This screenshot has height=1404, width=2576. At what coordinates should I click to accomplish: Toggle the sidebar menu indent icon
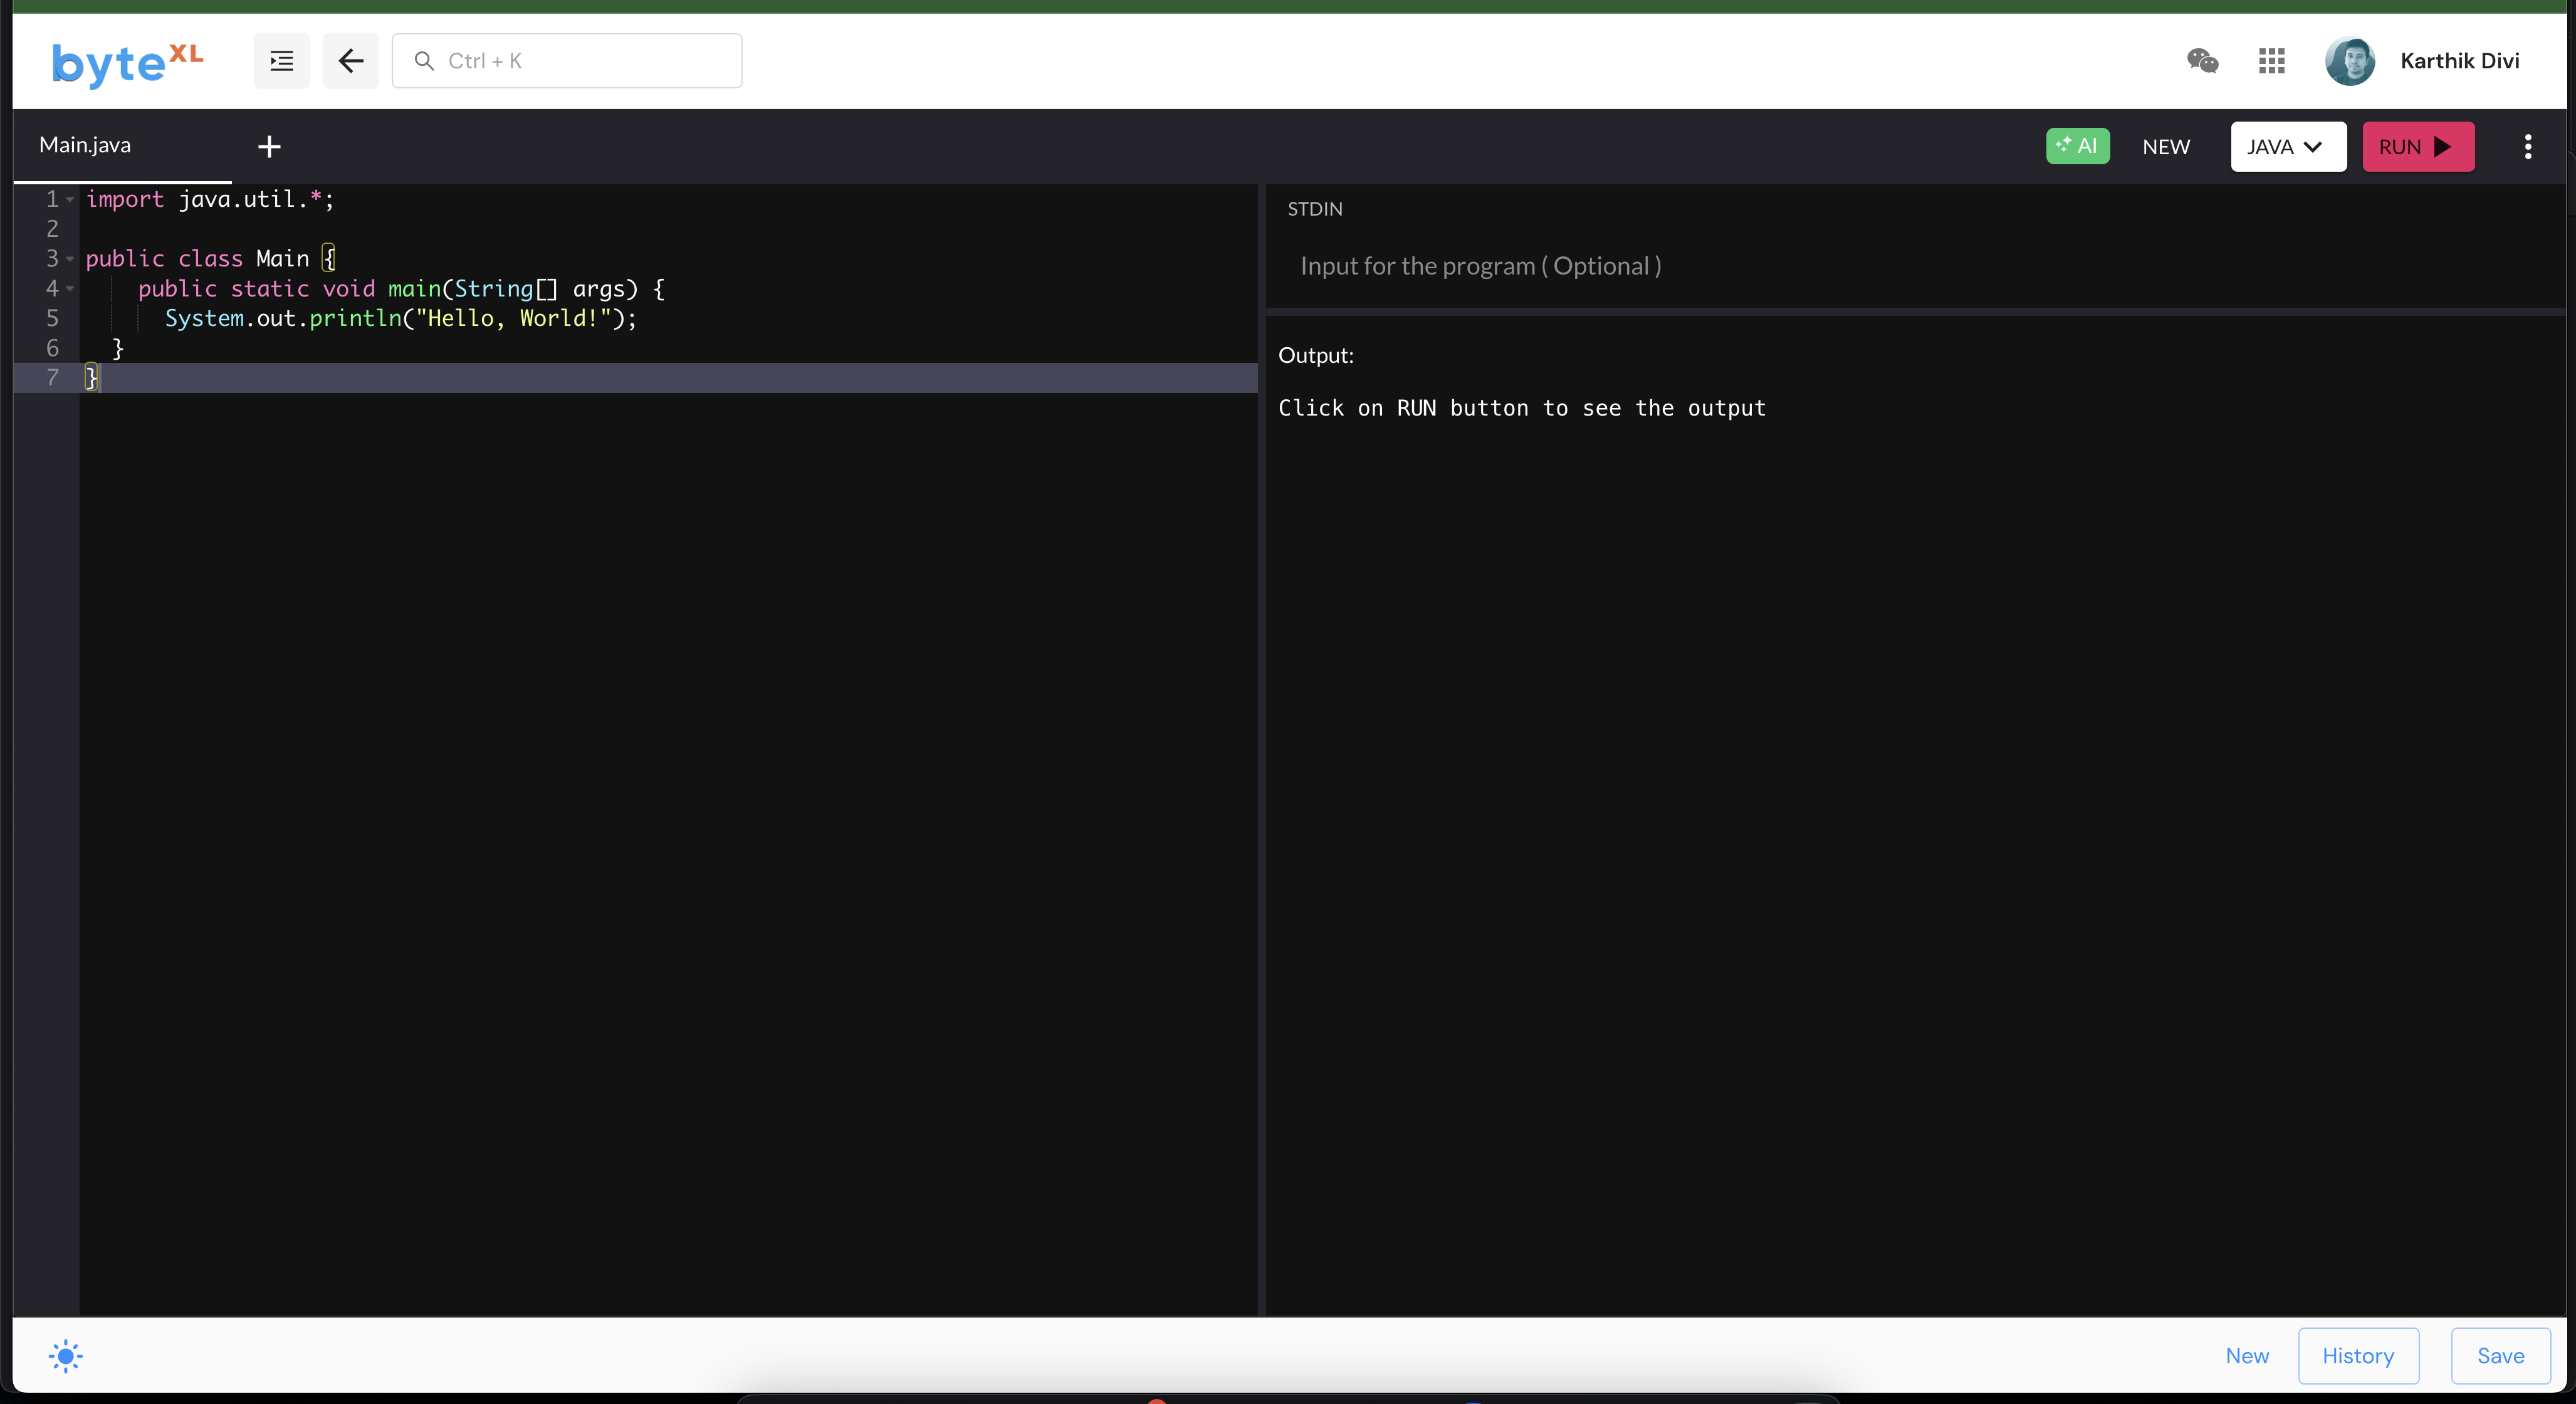pyautogui.click(x=282, y=61)
